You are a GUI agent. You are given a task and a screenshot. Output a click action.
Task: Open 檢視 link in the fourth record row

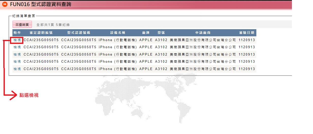pyautogui.click(x=17, y=62)
